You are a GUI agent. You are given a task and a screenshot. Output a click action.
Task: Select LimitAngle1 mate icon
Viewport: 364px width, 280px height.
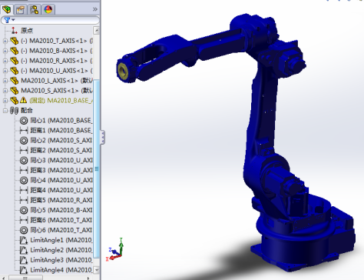pos(24,240)
